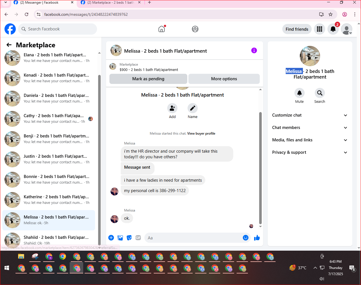Choose a sticker in the composer
Screen dimensions: 361x285
[129, 238]
